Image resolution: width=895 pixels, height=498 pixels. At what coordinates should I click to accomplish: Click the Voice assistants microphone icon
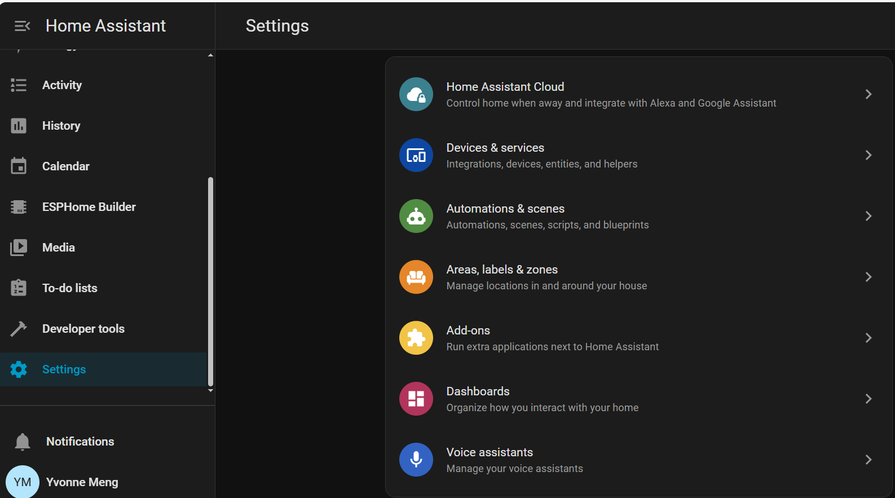click(x=416, y=460)
